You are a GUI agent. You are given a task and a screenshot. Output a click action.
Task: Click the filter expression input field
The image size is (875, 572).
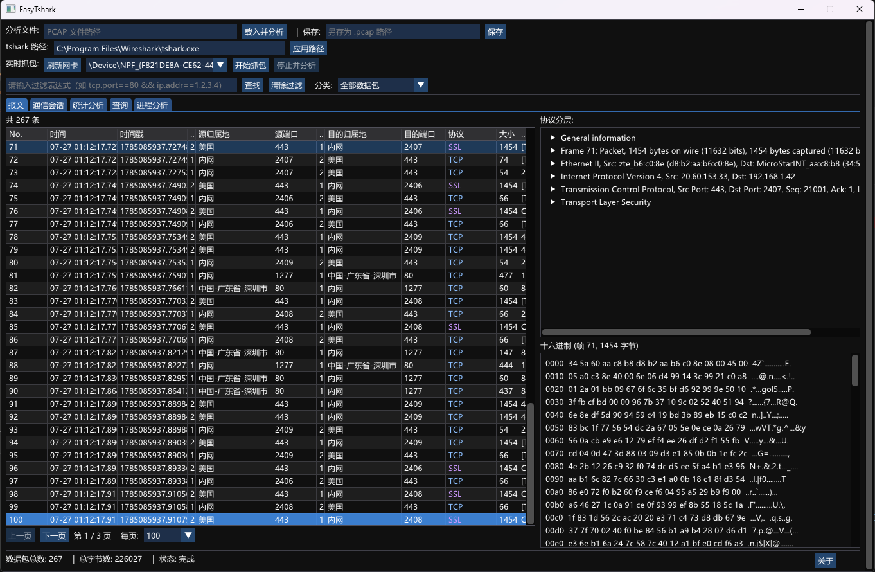(121, 85)
